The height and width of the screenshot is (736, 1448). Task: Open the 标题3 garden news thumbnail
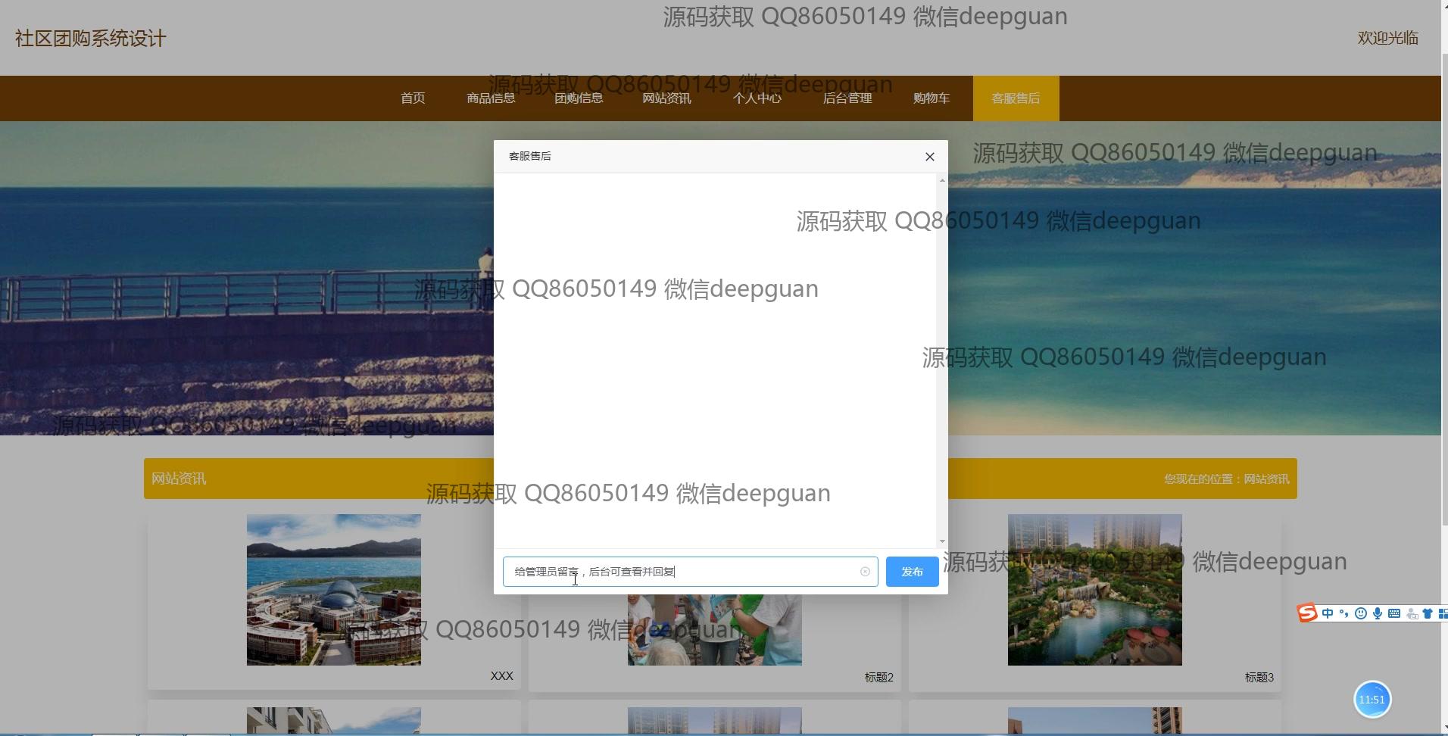[x=1094, y=590]
